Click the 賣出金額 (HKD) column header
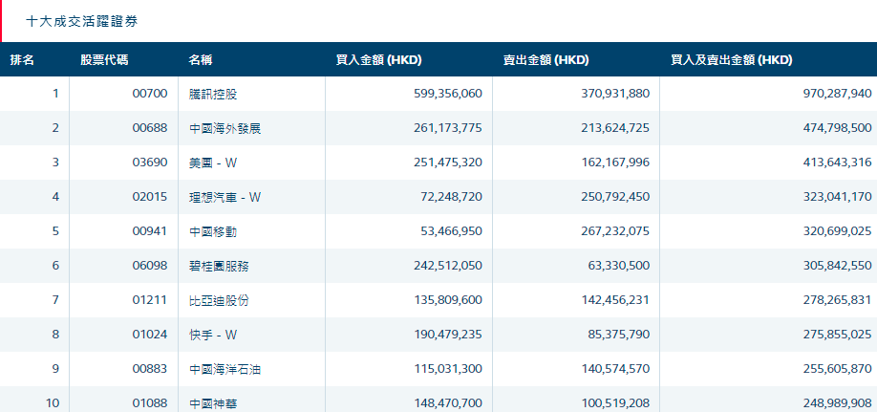Image resolution: width=877 pixels, height=412 pixels. pos(545,60)
